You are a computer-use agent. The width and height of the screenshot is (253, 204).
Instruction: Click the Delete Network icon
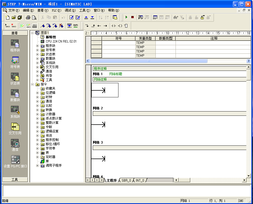14,26
